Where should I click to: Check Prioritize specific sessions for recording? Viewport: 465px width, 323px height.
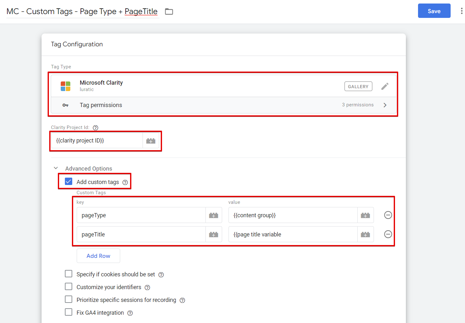click(68, 299)
